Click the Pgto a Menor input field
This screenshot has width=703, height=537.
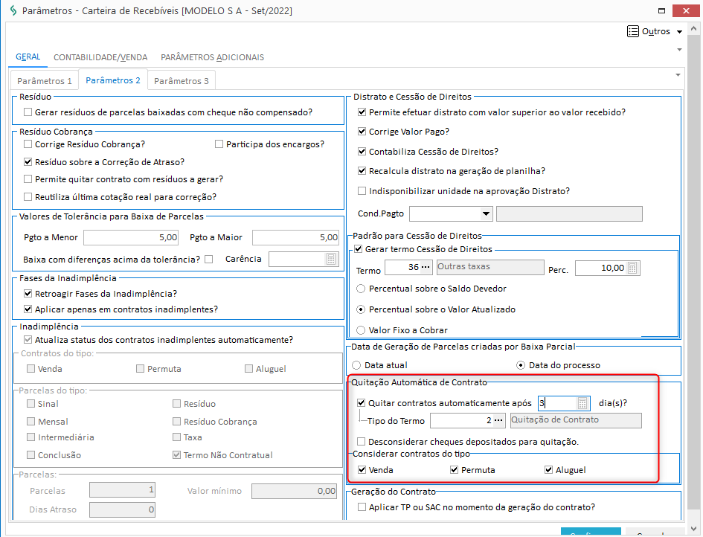pos(132,238)
